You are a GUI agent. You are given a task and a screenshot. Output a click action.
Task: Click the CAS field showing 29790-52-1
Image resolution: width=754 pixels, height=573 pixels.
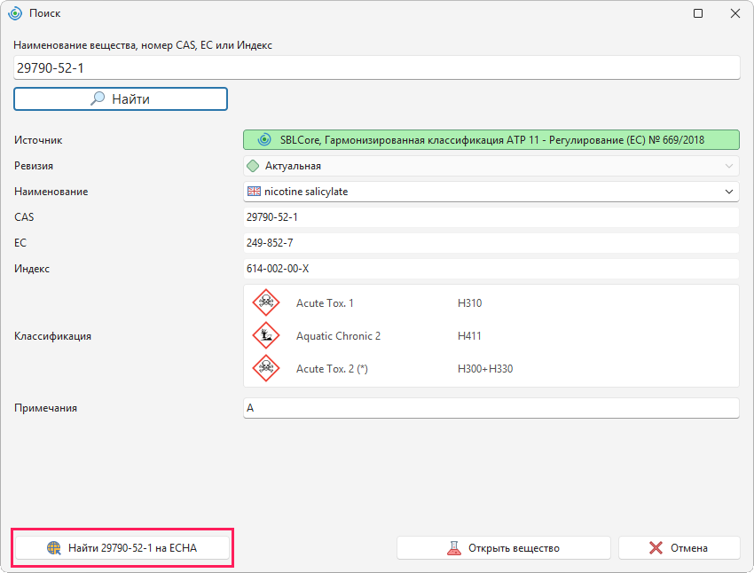pyautogui.click(x=491, y=216)
